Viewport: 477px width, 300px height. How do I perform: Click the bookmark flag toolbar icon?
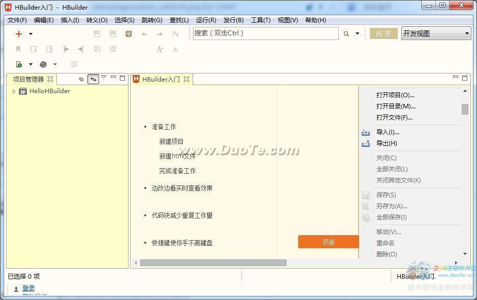pos(18,49)
